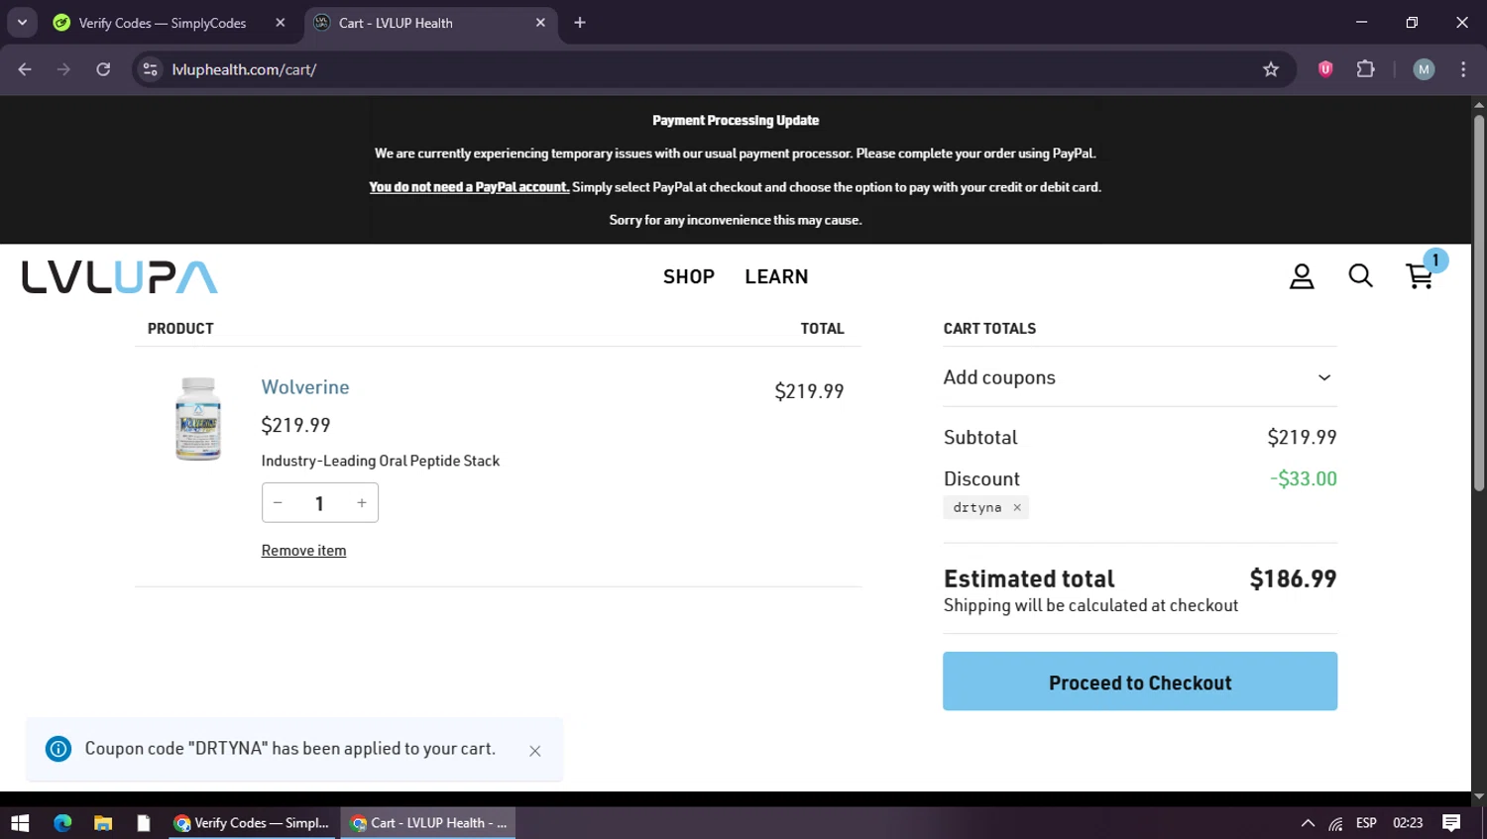Close the Verify Codes tab
1487x839 pixels.
pyautogui.click(x=281, y=23)
